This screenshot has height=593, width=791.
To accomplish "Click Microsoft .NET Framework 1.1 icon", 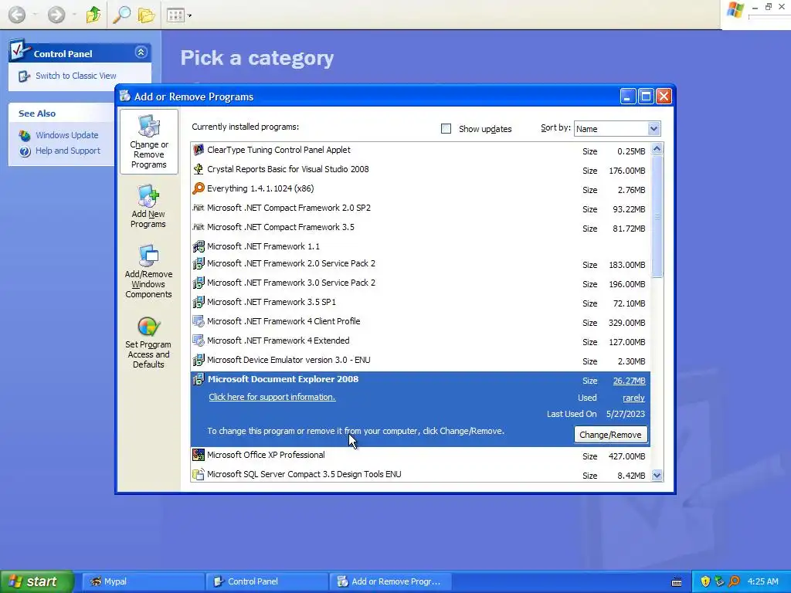I will coord(199,246).
